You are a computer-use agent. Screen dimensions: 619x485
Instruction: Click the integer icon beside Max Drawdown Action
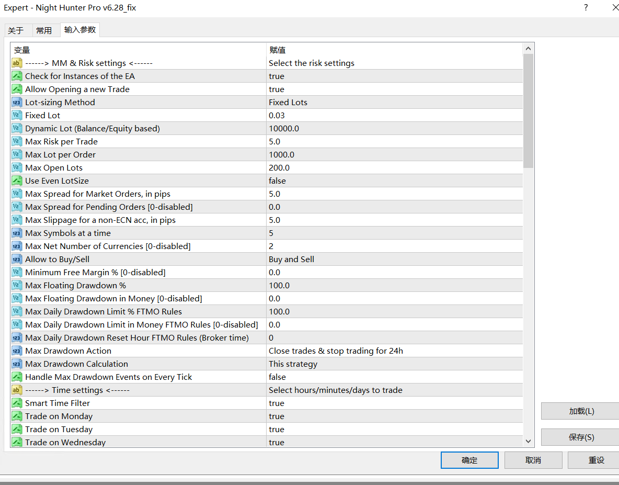point(17,351)
